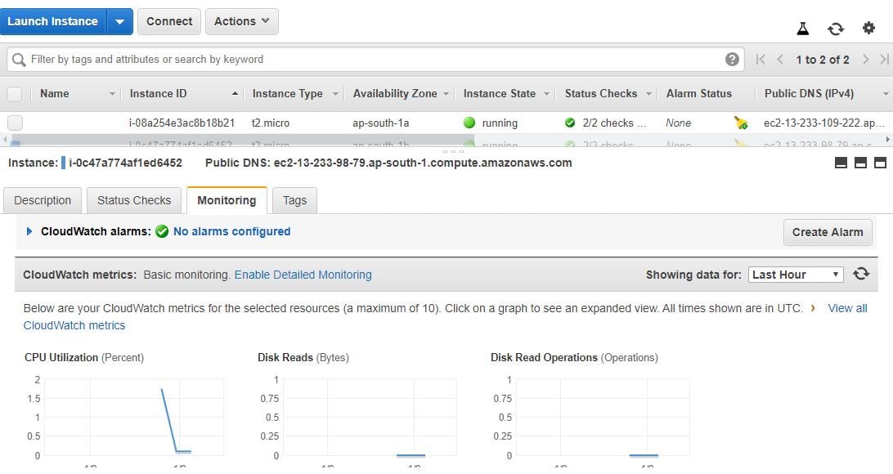
Task: Click the t2.micro instance type cell
Action: pos(271,123)
